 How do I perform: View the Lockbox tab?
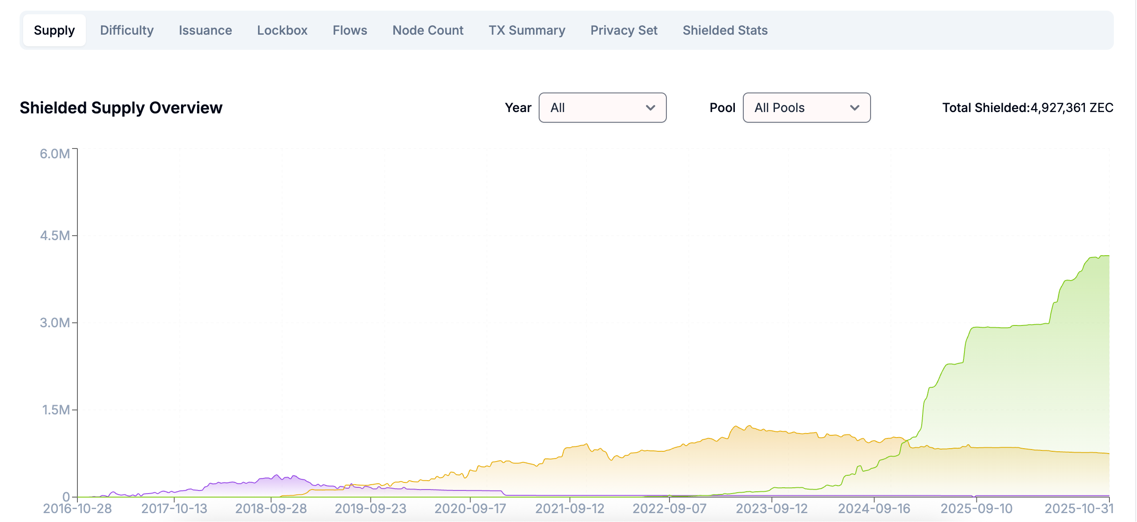282,30
